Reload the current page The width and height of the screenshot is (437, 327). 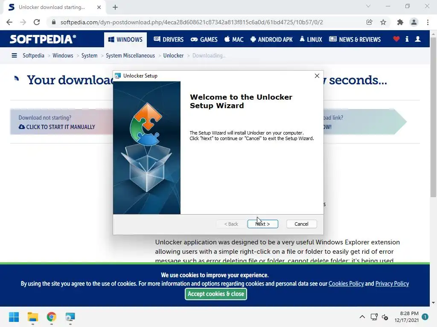point(37,22)
